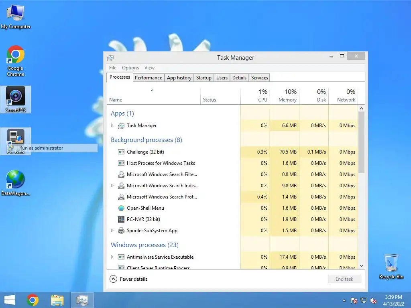
Task: Open the taskbar clock showing 3:39 PM
Action: 393,300
